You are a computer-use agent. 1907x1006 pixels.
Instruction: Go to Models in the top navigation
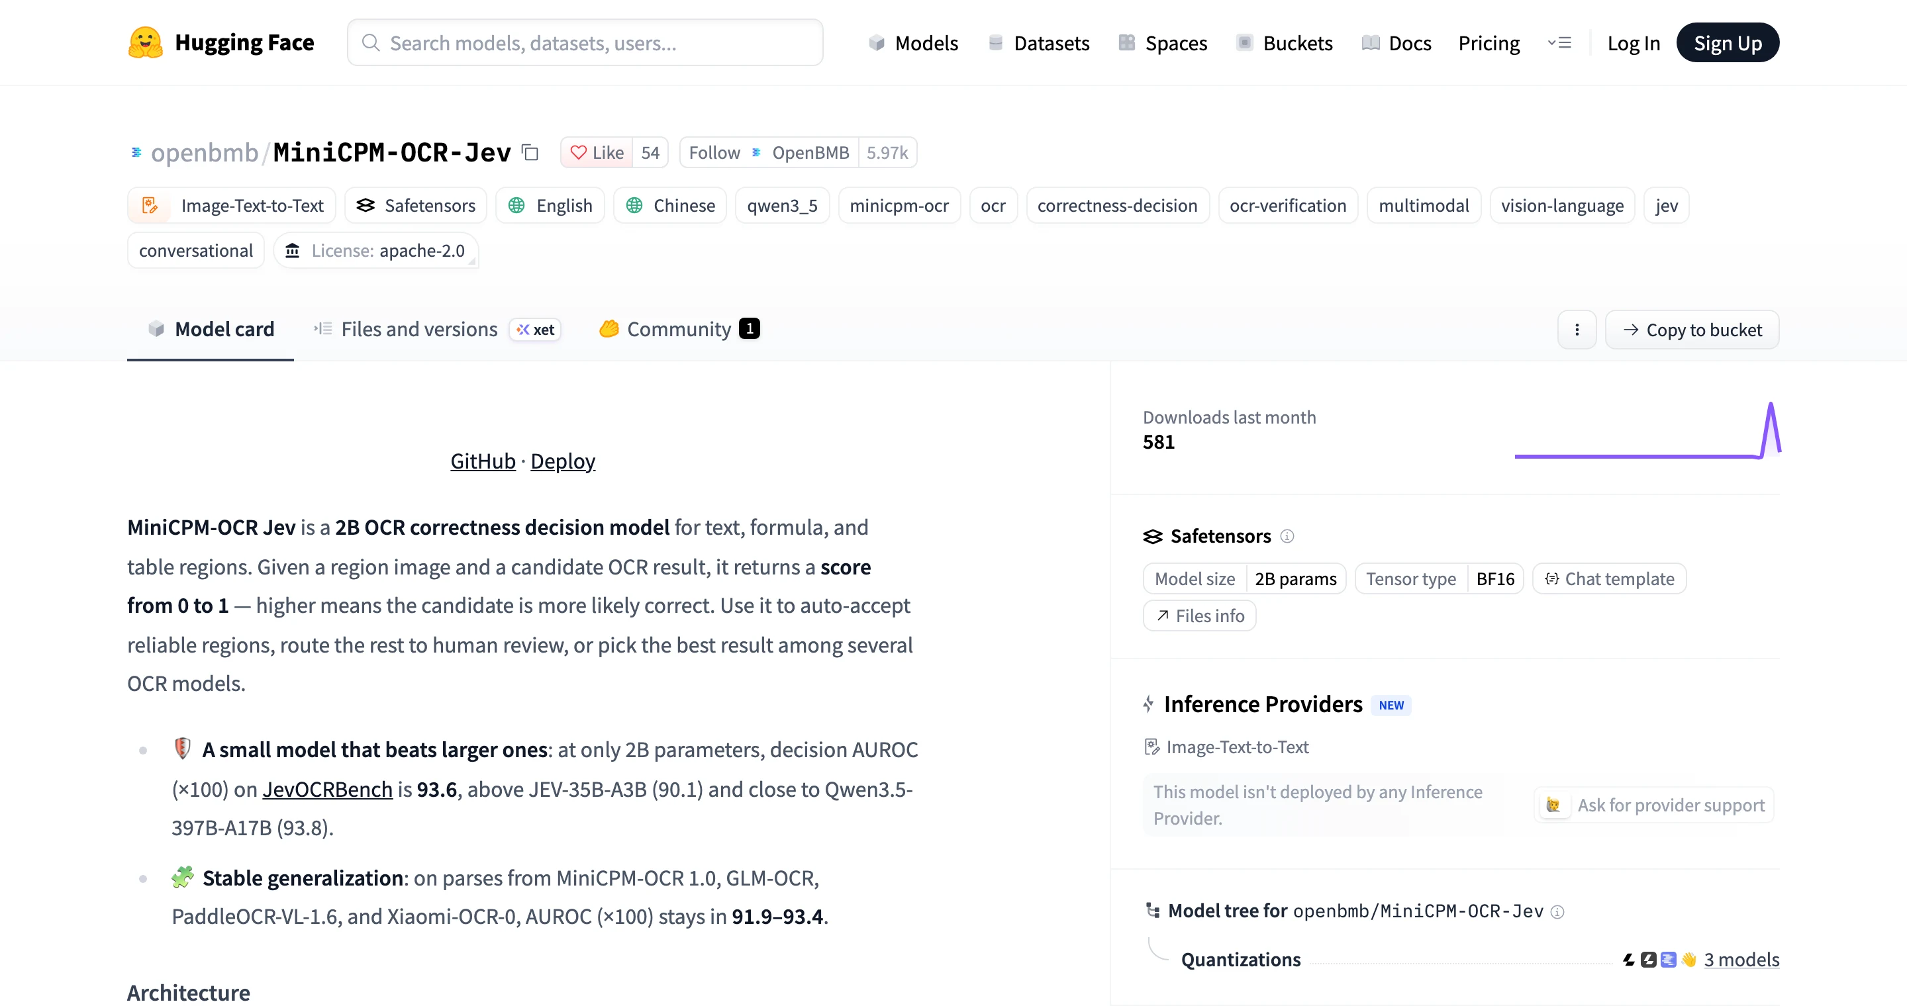pyautogui.click(x=913, y=43)
